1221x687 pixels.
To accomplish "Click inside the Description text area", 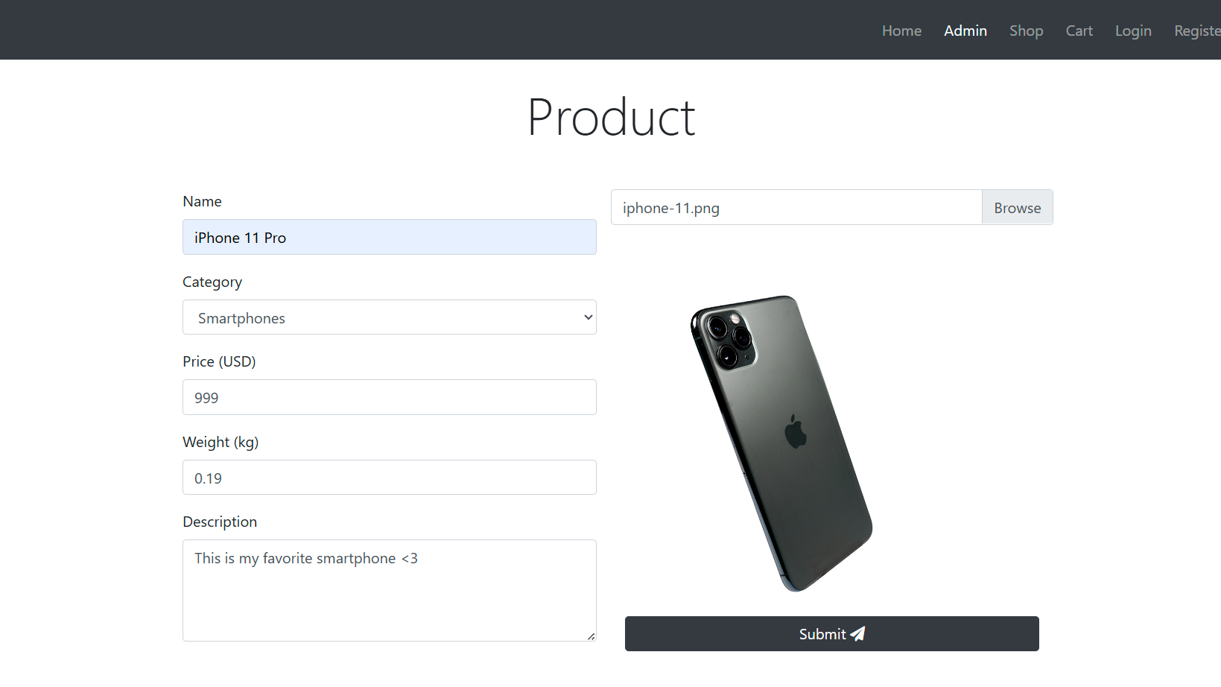I will point(389,589).
